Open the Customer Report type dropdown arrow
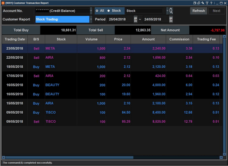228x166 pixels. [x=91, y=19]
